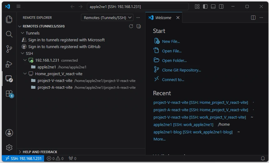Viewport: 269px width, 163px height.
Task: Open recent apple2ne1-blog link
Action: pos(193,132)
